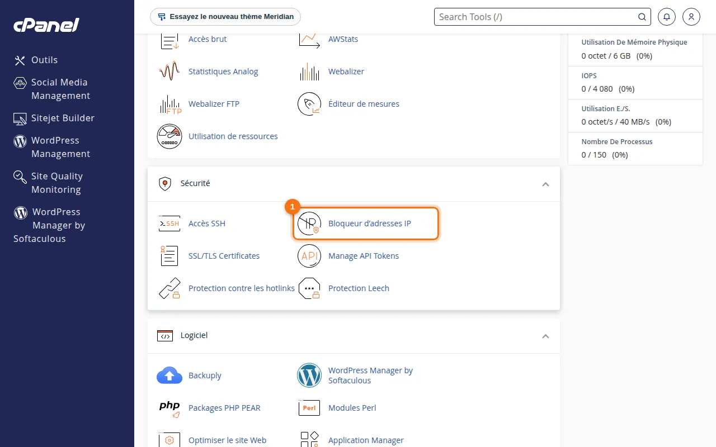Open the Webalizer FTP link
Viewport: 716px width, 447px height.
[x=214, y=104]
